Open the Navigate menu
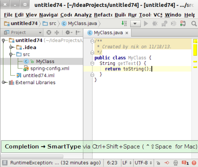This screenshot has width=198, height=167. 49,15
